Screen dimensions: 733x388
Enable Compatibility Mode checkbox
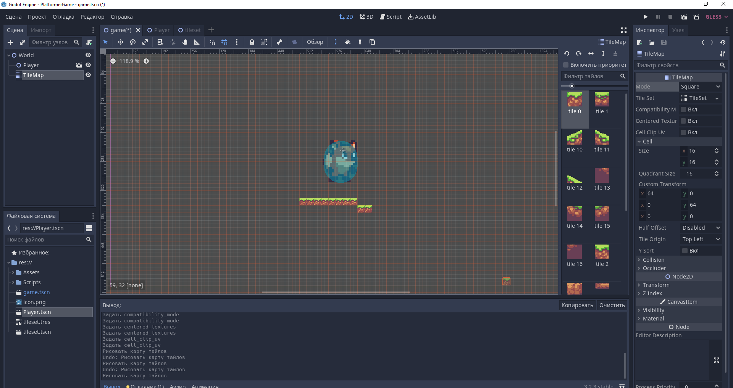(683, 109)
